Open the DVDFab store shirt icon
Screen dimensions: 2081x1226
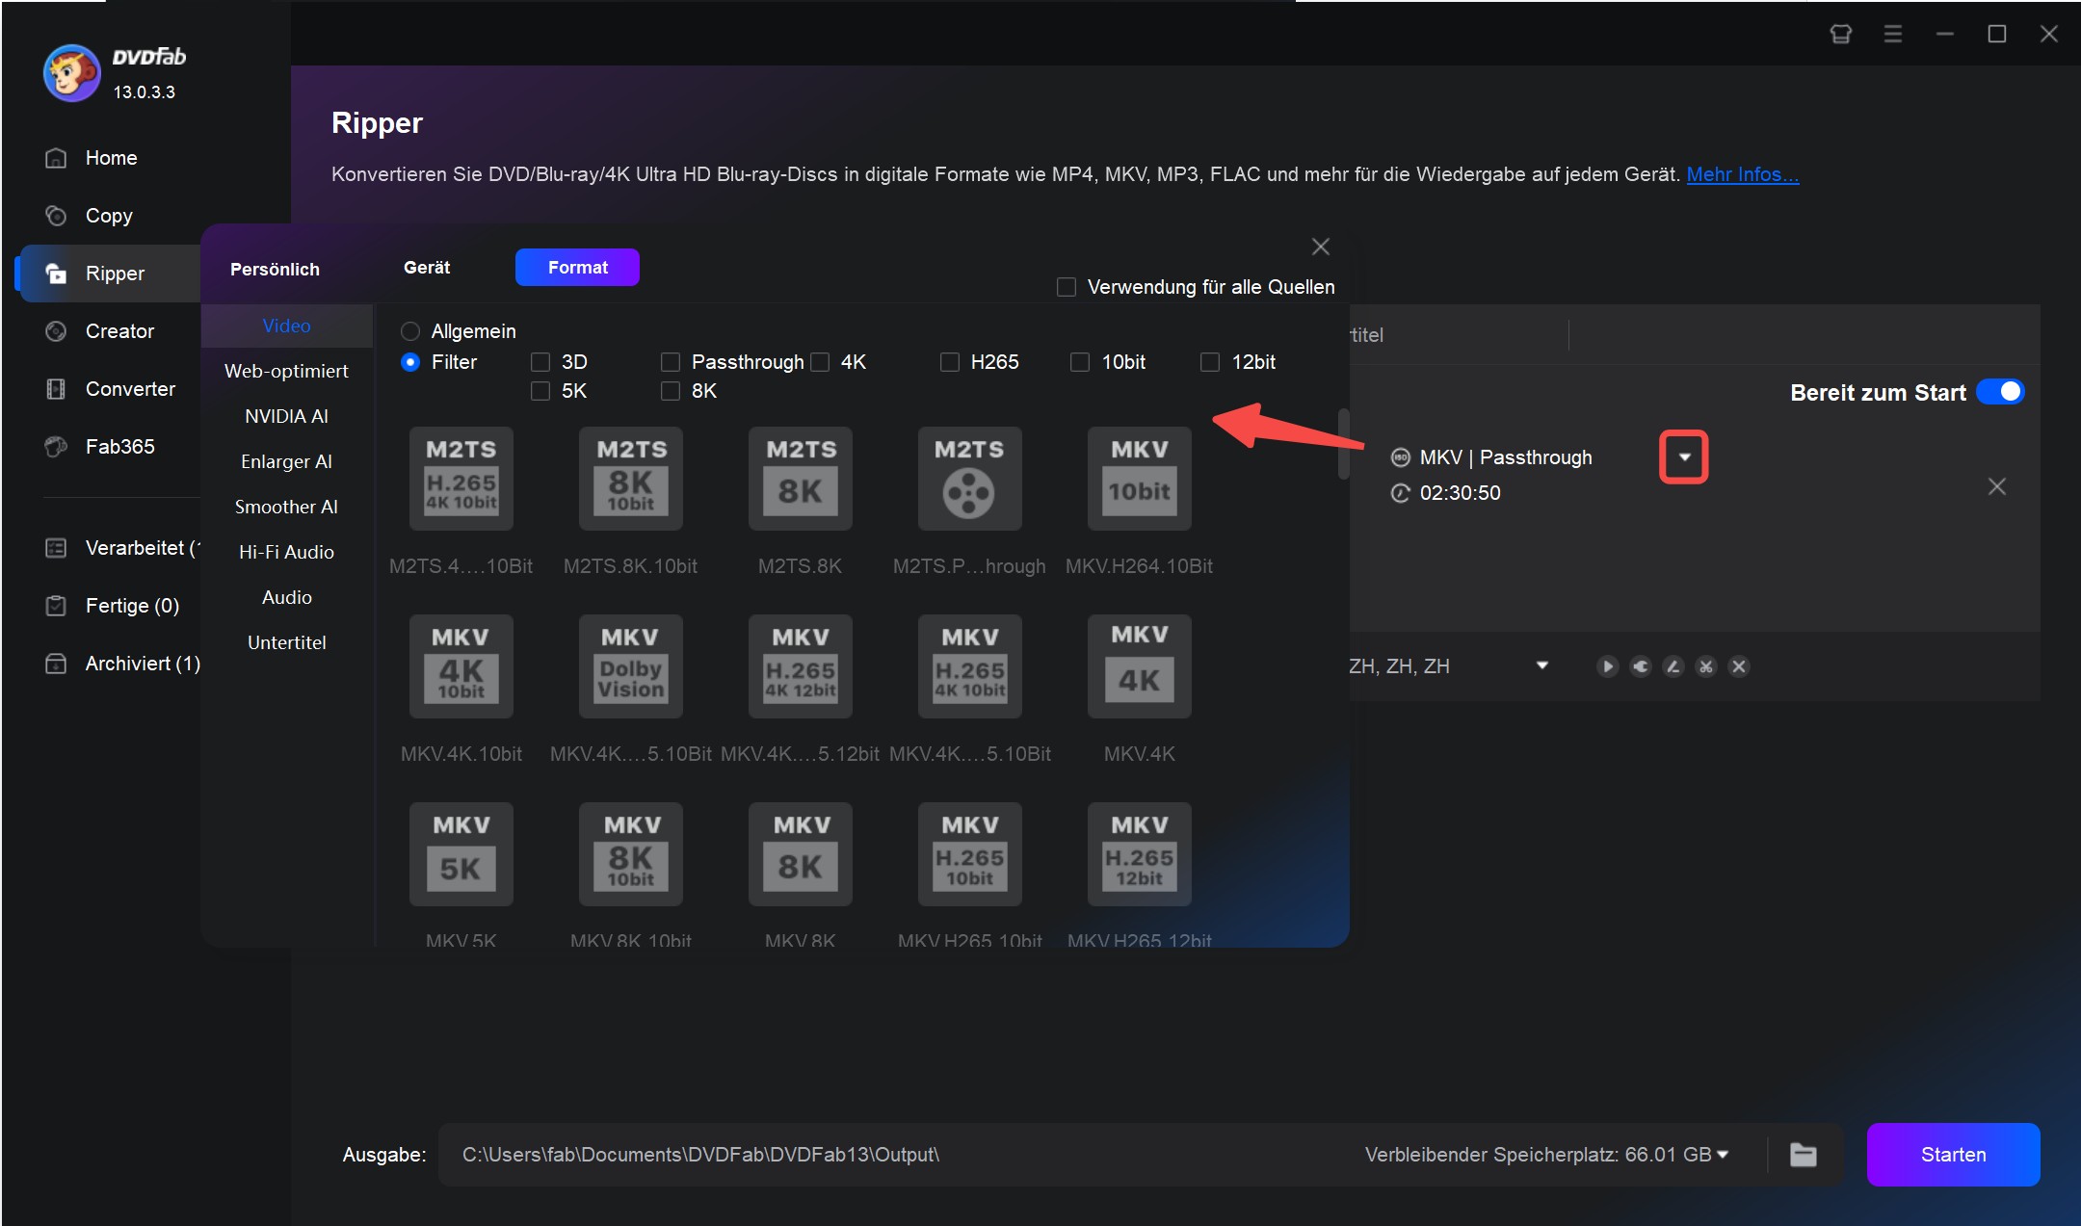(1840, 35)
